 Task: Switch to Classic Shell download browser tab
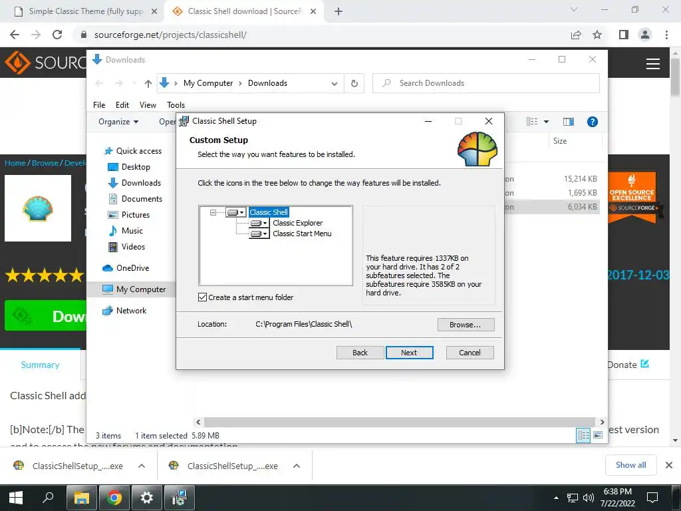(x=243, y=11)
